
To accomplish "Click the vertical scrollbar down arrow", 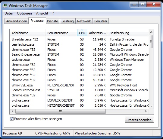I will tap(151, 106).
